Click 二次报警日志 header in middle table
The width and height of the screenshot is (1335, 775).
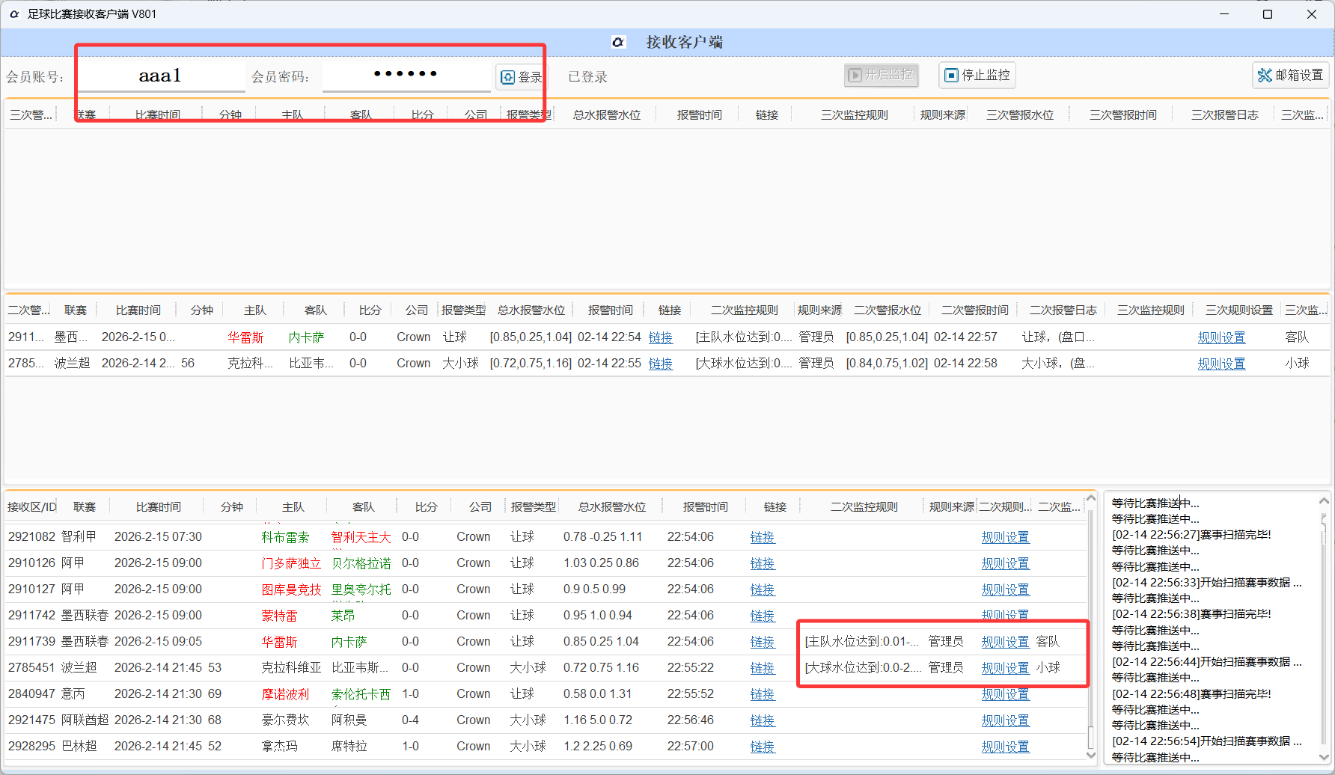[1063, 310]
